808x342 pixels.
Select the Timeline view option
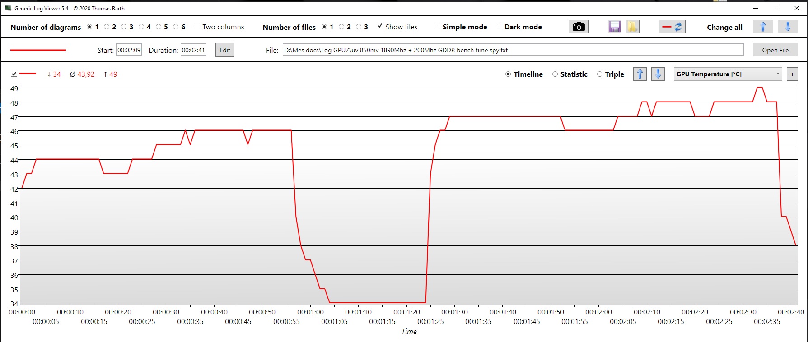click(508, 74)
